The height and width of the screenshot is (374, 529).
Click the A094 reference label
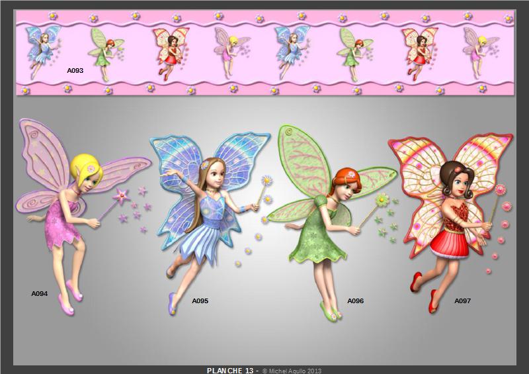pyautogui.click(x=39, y=293)
